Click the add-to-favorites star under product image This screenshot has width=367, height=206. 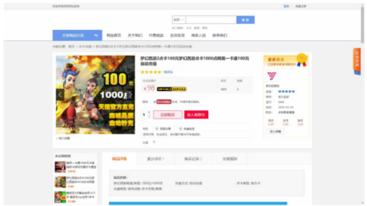(58, 138)
